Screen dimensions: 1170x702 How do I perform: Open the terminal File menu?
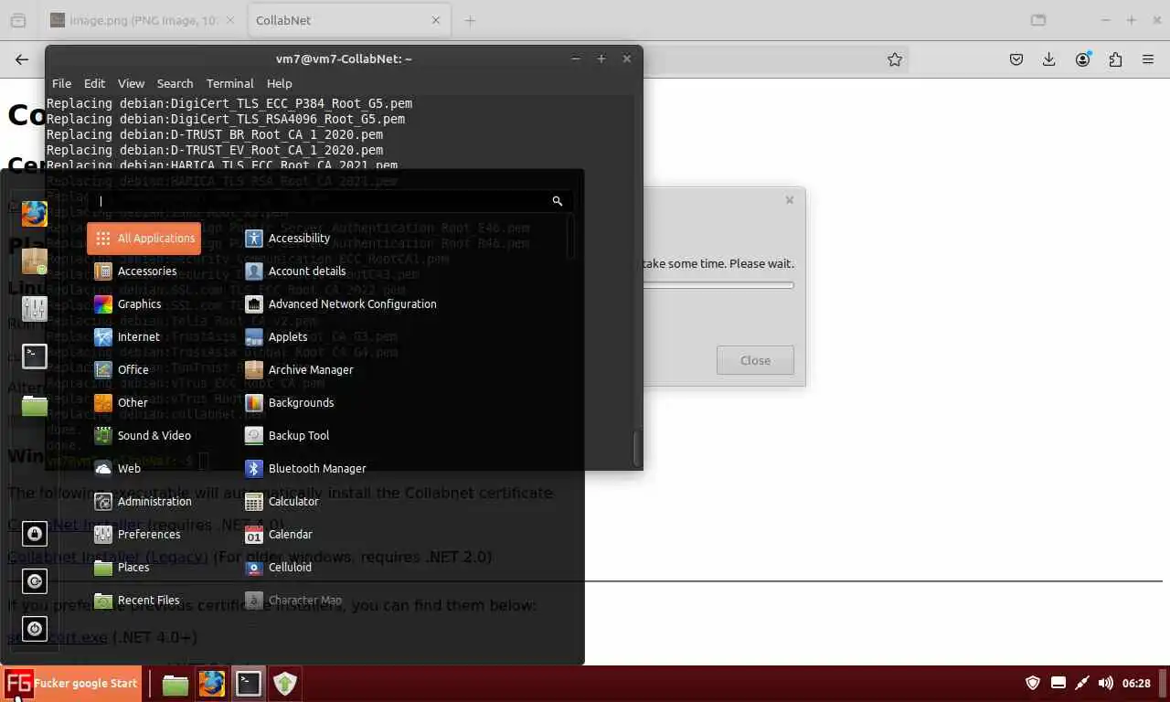61,83
